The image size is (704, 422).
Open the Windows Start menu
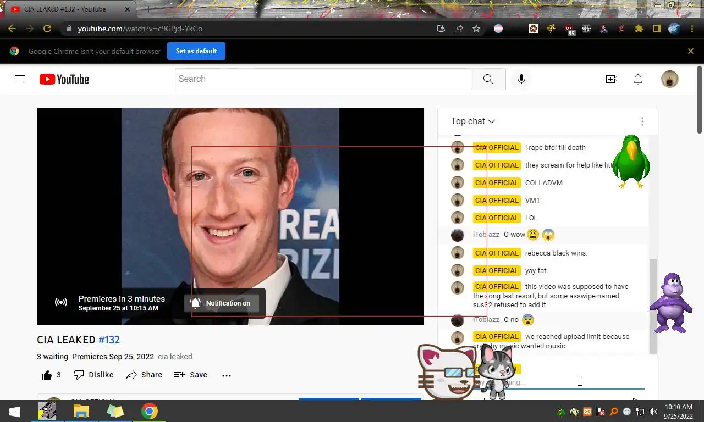[x=15, y=412]
